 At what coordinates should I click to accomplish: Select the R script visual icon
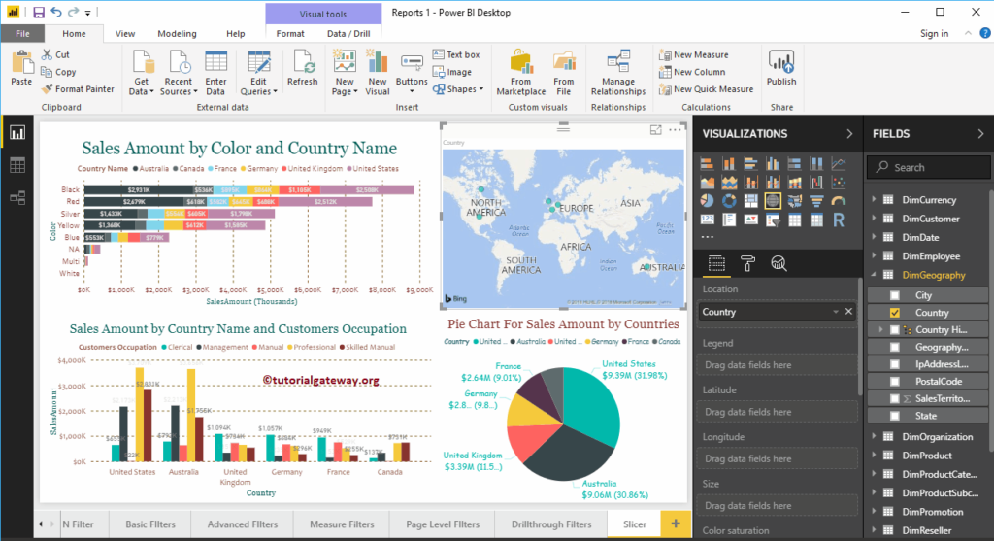[839, 220]
